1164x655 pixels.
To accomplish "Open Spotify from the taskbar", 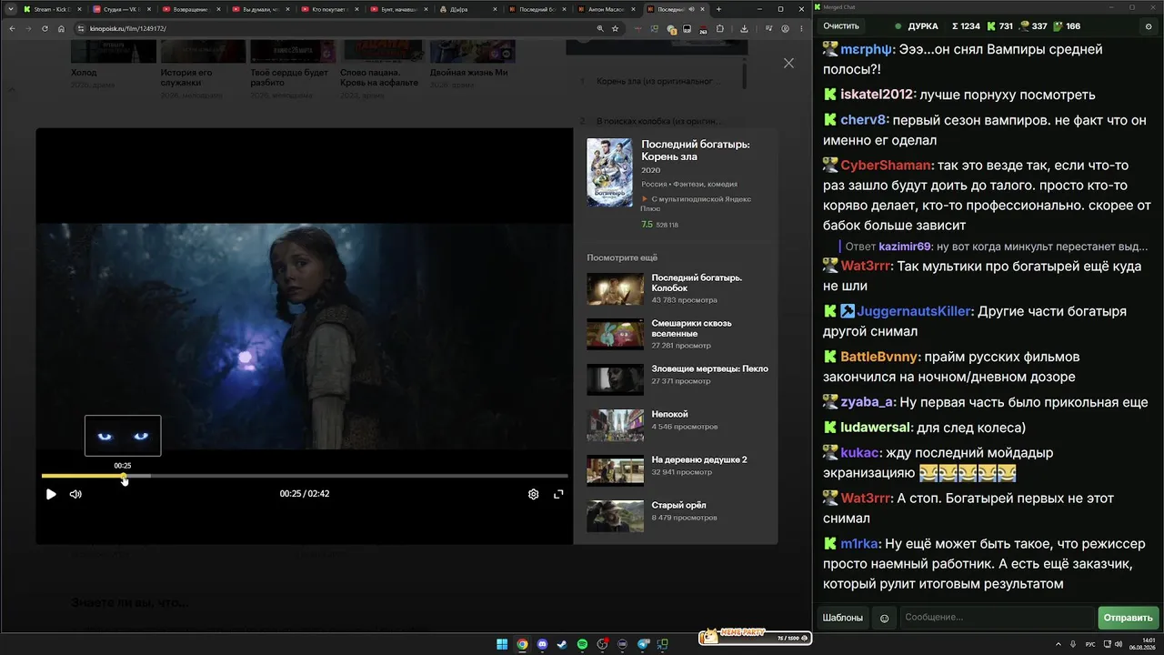I will pos(582,645).
